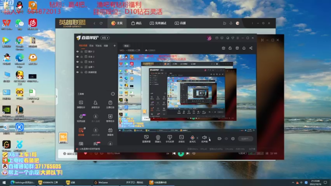
Task: Go back in League client
Action: pos(94,23)
